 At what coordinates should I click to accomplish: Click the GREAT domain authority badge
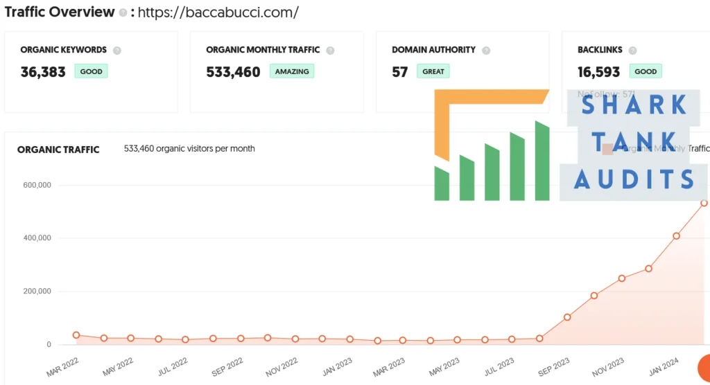pyautogui.click(x=433, y=71)
